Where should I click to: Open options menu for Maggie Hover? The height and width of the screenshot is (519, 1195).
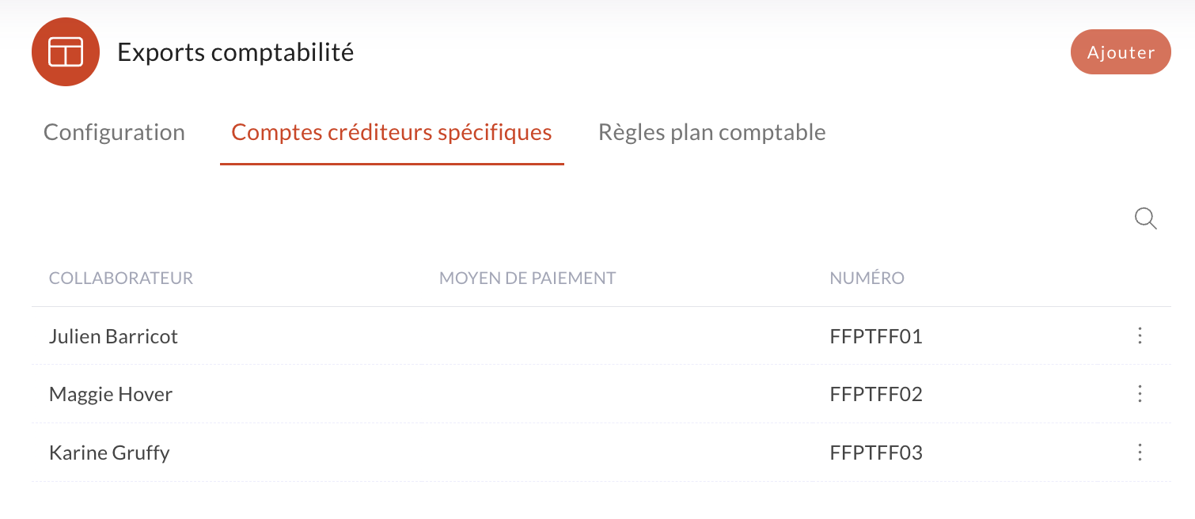(1140, 394)
